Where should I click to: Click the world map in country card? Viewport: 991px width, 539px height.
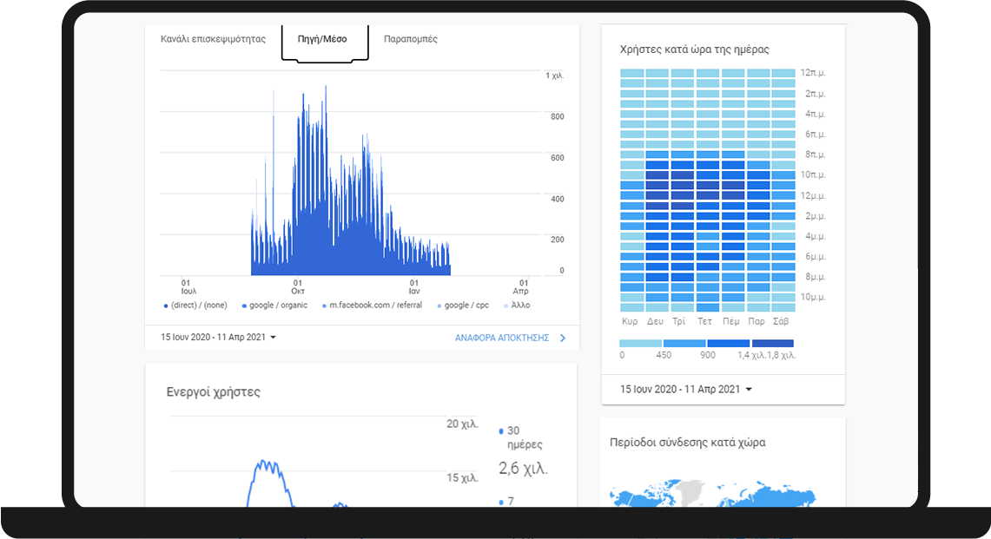coord(713,494)
